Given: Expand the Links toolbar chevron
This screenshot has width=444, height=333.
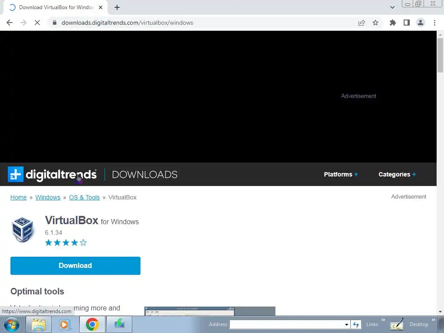Looking at the screenshot, I should click(383, 320).
